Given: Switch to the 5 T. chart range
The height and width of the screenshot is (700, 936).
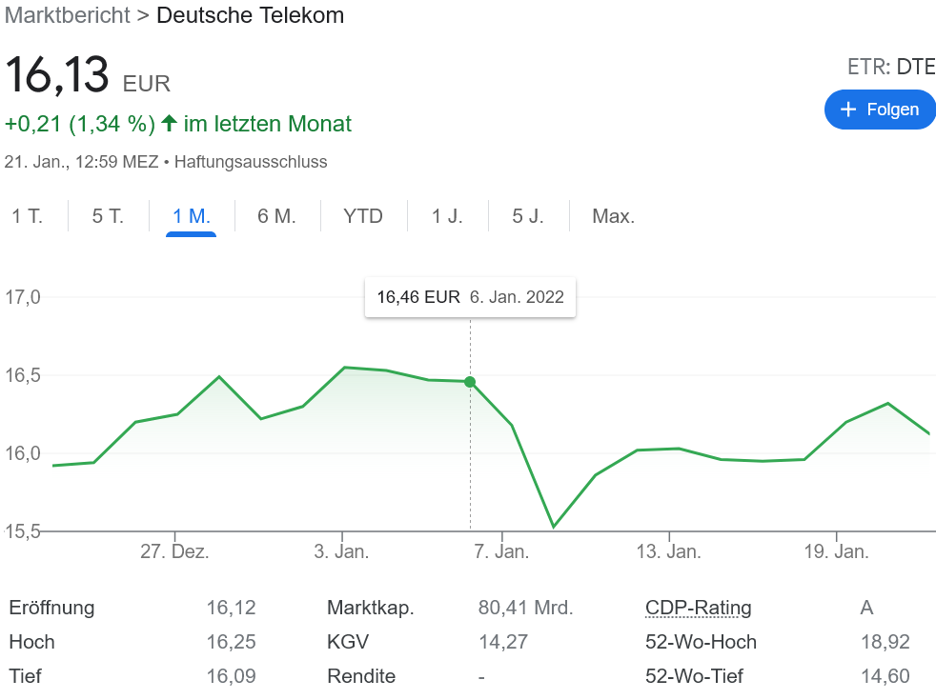Looking at the screenshot, I should pyautogui.click(x=108, y=216).
